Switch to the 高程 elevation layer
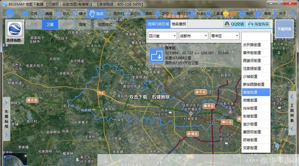The width and height of the screenshot is (299, 166). 83,25
